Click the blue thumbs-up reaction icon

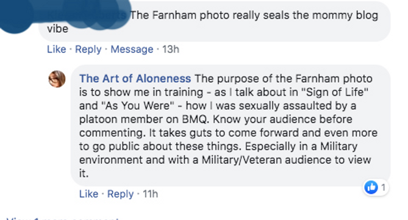(371, 187)
